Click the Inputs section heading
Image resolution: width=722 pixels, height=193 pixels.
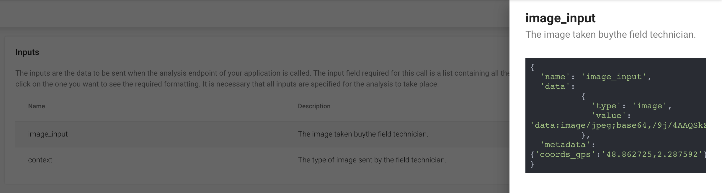pyautogui.click(x=27, y=52)
